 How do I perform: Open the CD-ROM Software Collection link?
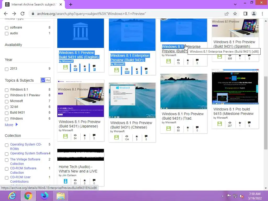(23, 170)
